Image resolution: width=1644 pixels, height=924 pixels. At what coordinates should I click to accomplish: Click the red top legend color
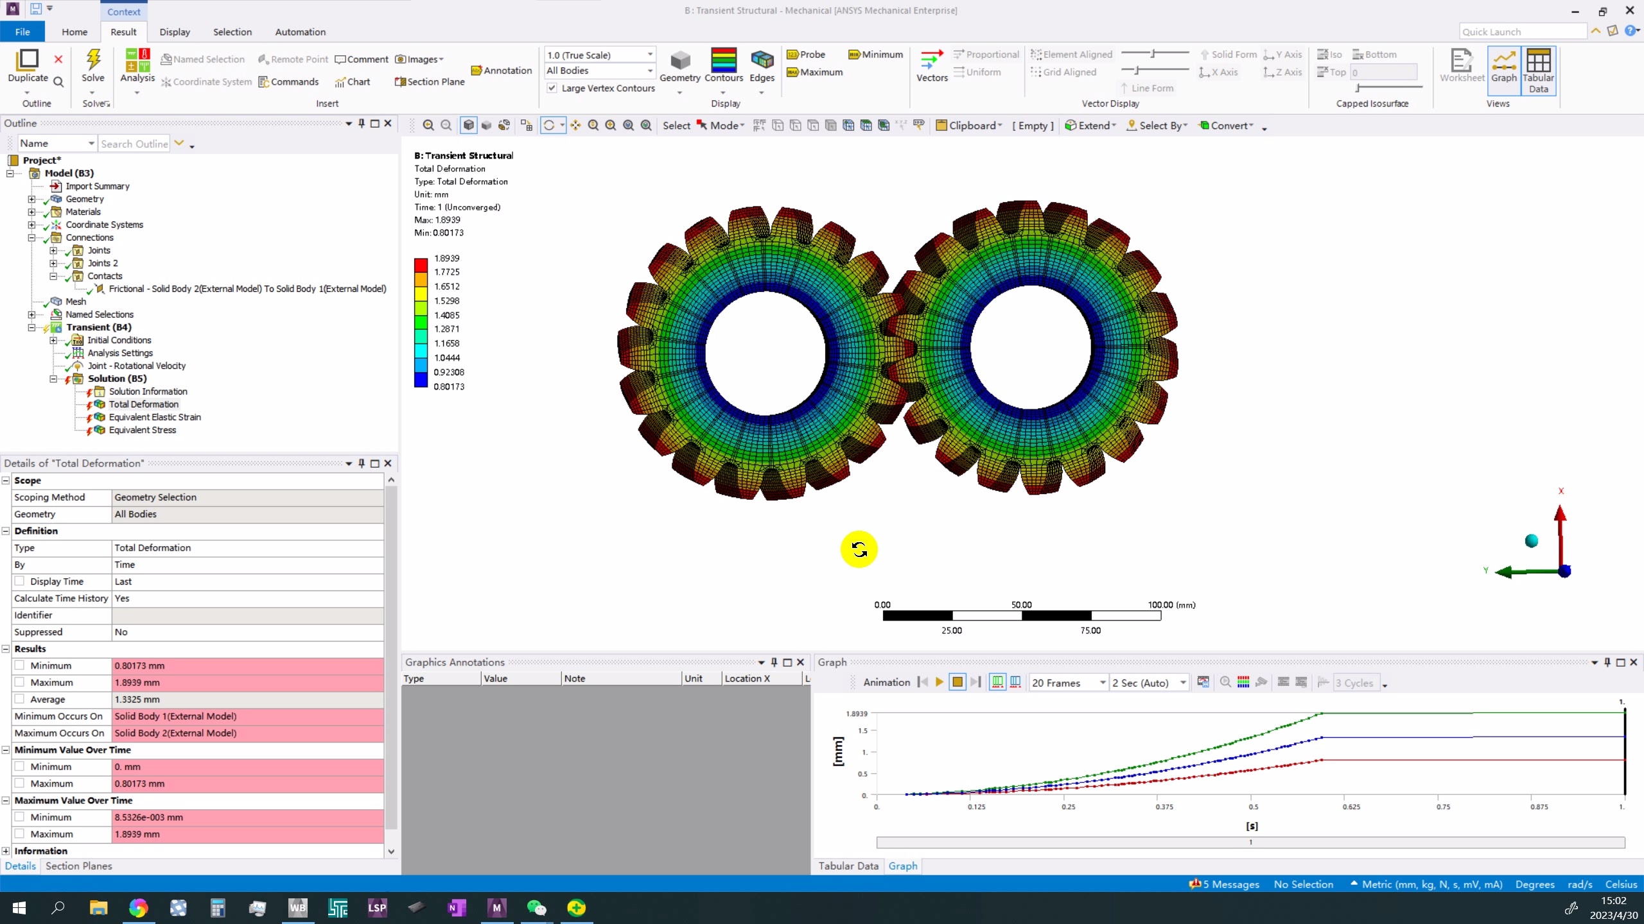click(421, 265)
